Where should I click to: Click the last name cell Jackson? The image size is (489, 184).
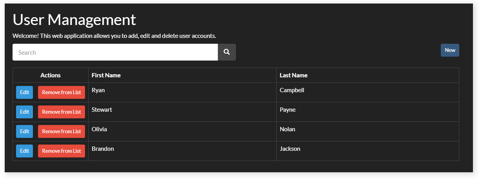point(290,149)
